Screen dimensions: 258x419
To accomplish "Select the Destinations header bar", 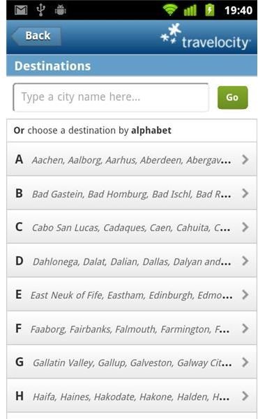I will click(x=132, y=66).
